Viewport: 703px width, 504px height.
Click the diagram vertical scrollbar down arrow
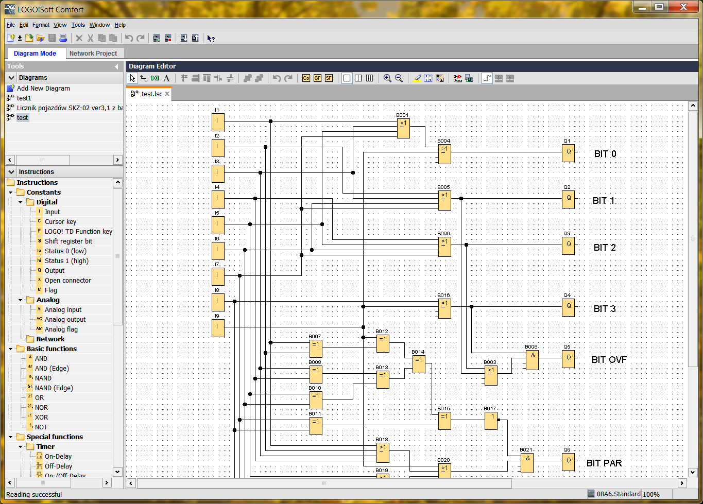coord(693,472)
